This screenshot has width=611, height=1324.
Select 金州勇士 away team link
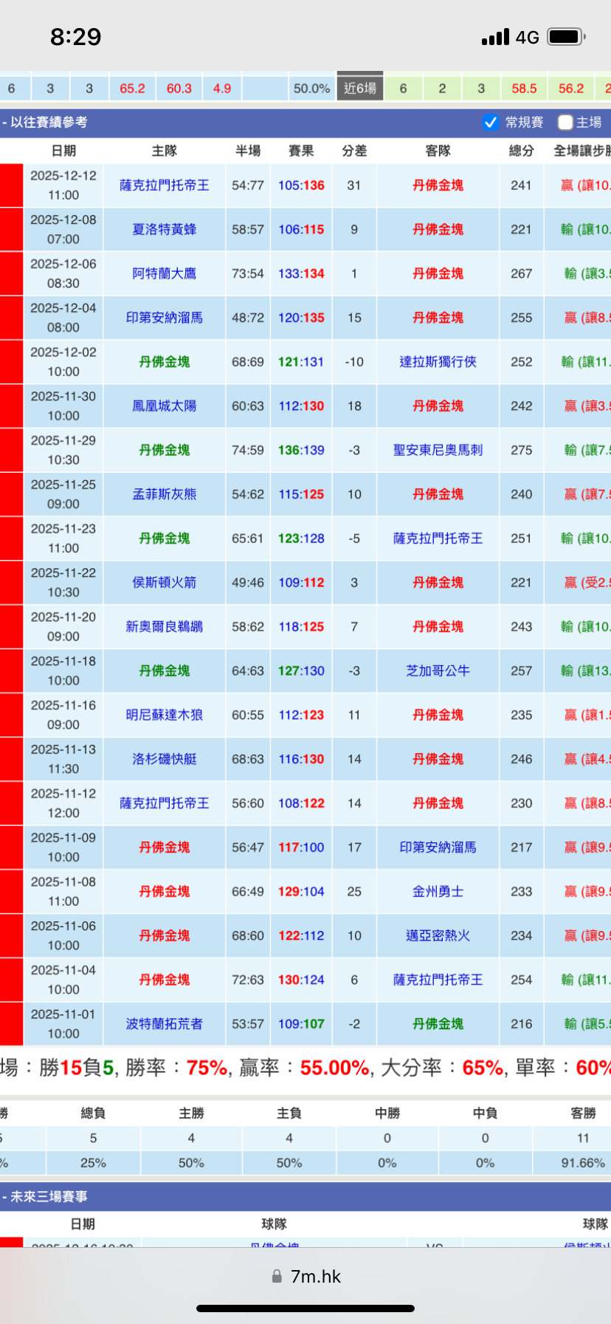438,892
